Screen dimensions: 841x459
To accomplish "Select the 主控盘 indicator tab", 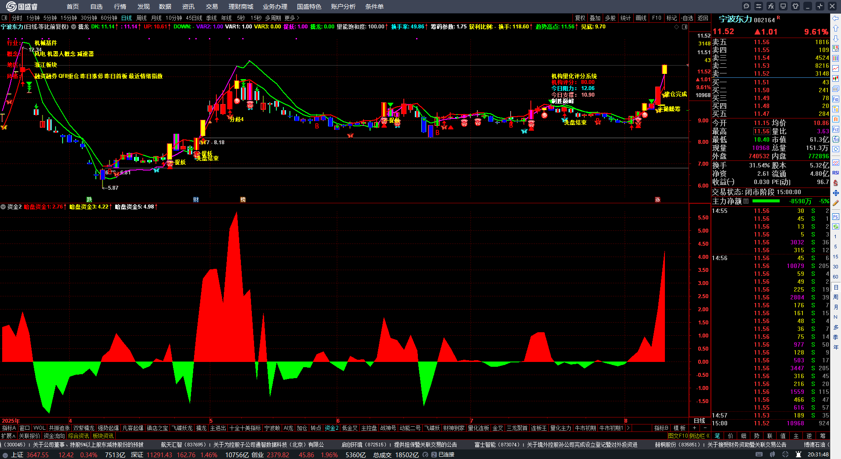I will [369, 428].
